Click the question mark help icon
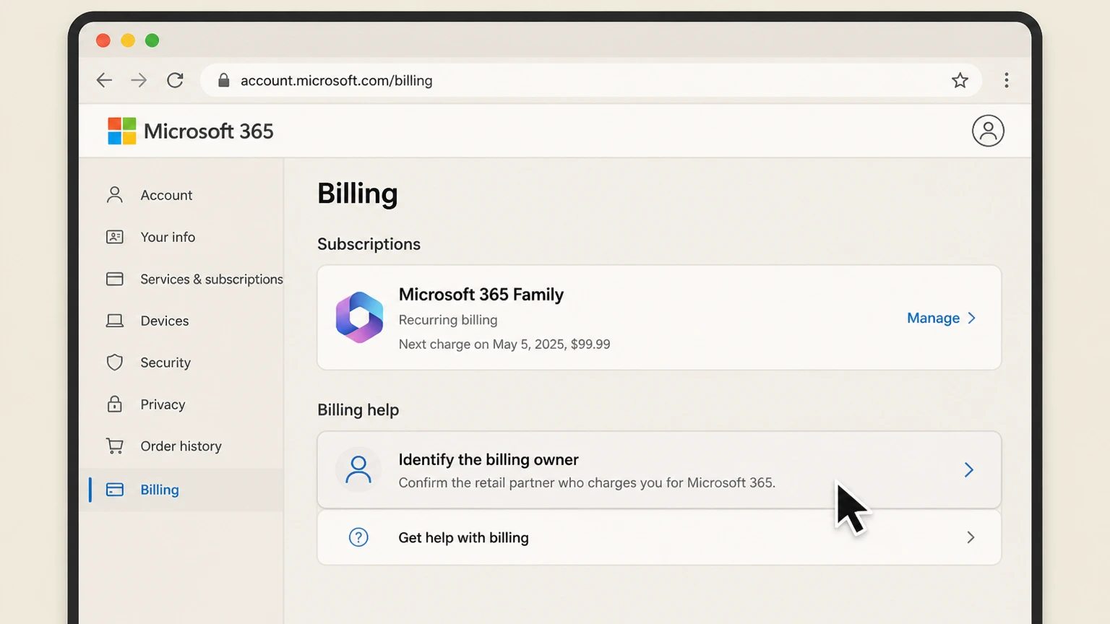The width and height of the screenshot is (1110, 624). [x=358, y=537]
